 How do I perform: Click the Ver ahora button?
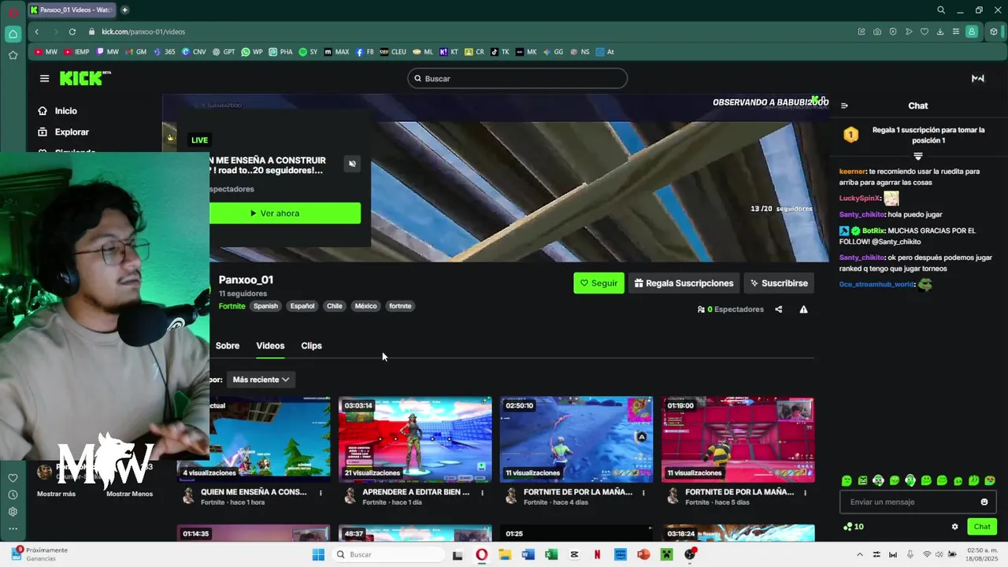tap(285, 213)
